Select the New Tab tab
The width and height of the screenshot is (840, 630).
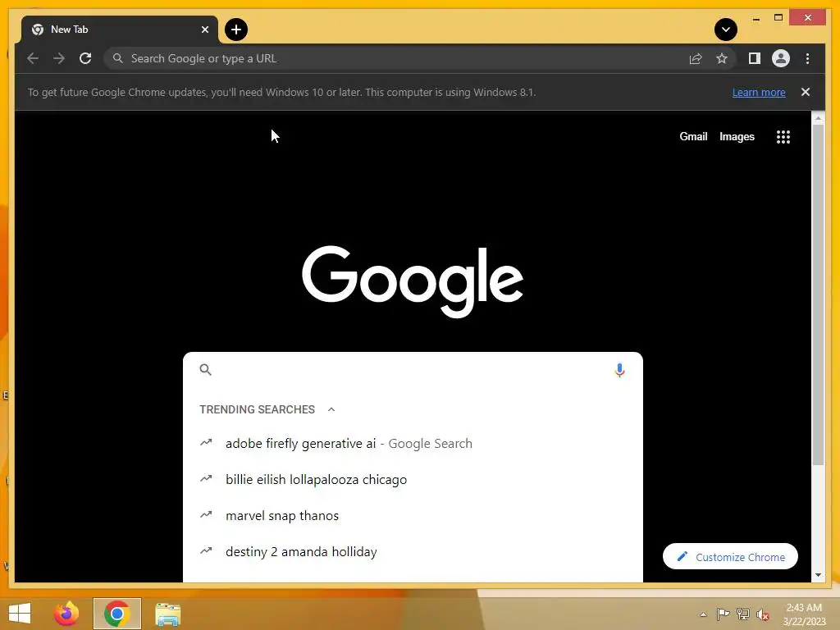point(120,30)
